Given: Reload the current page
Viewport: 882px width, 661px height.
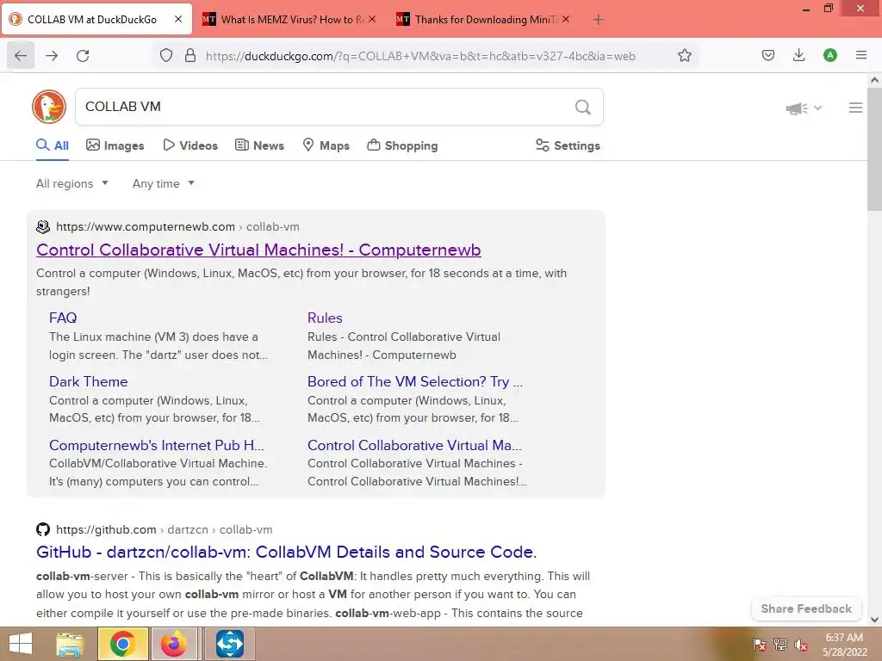Looking at the screenshot, I should (x=83, y=56).
